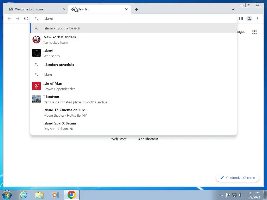
Task: Restore down the Chrome window
Action: (248, 5)
